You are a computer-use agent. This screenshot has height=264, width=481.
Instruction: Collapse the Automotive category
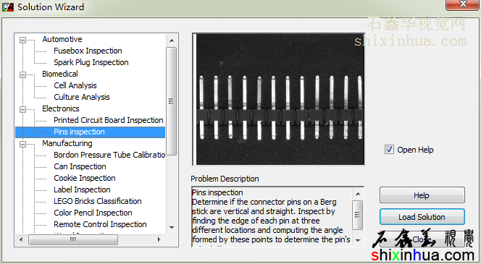22,40
